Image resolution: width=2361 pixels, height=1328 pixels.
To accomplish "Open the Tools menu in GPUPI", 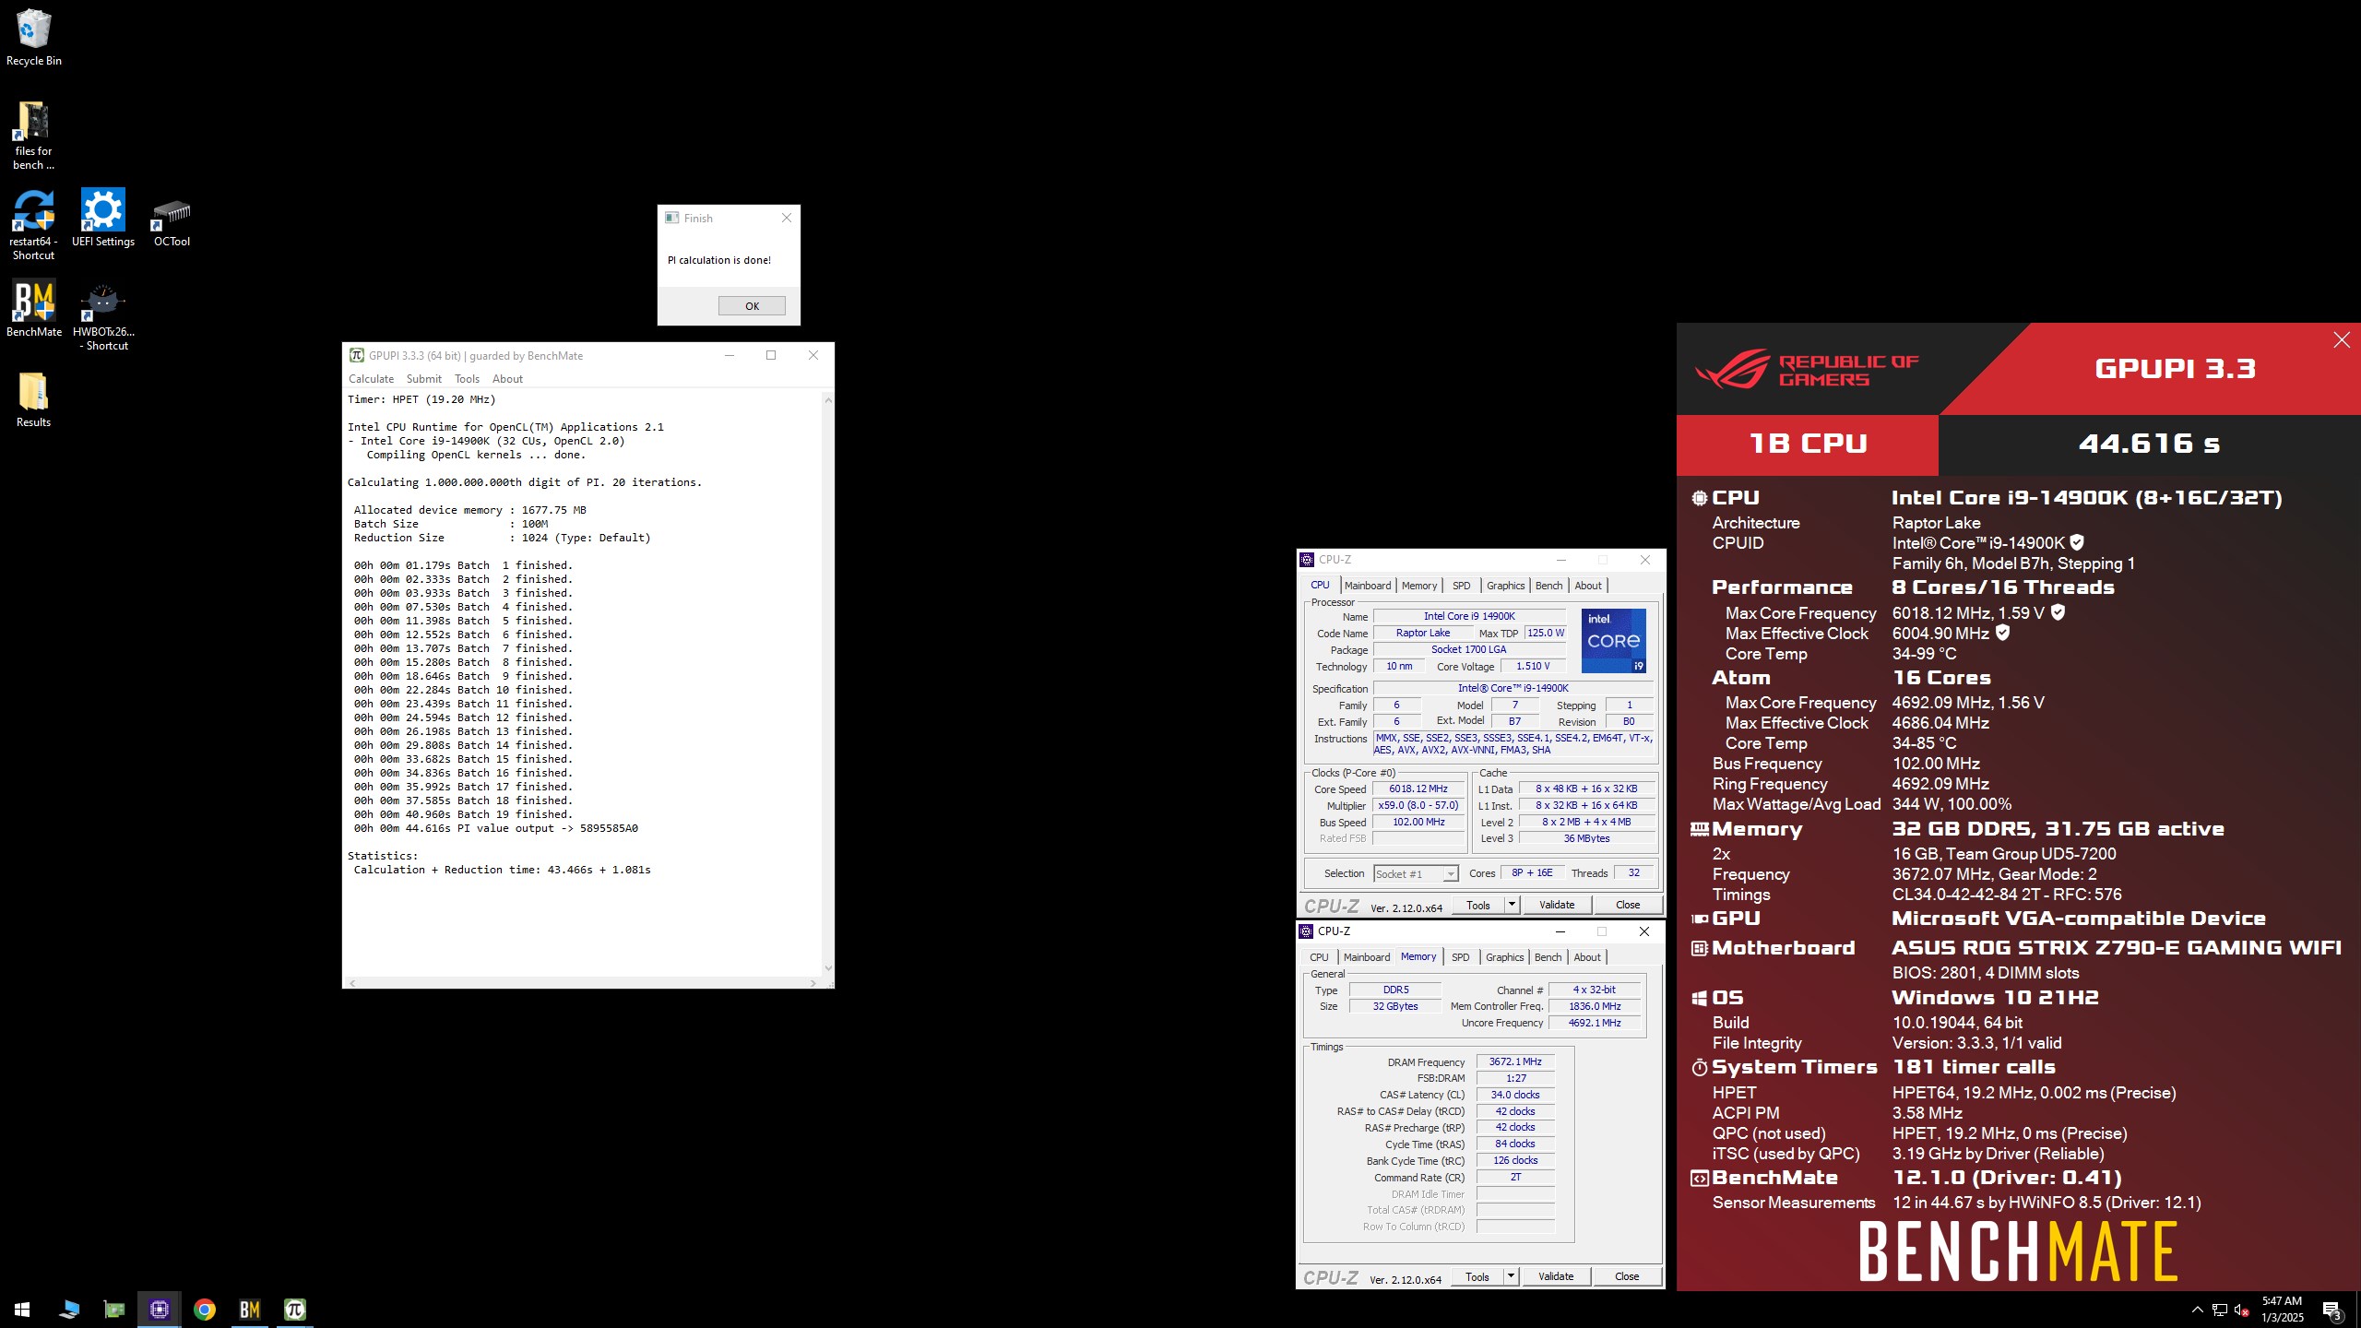I will coord(467,379).
